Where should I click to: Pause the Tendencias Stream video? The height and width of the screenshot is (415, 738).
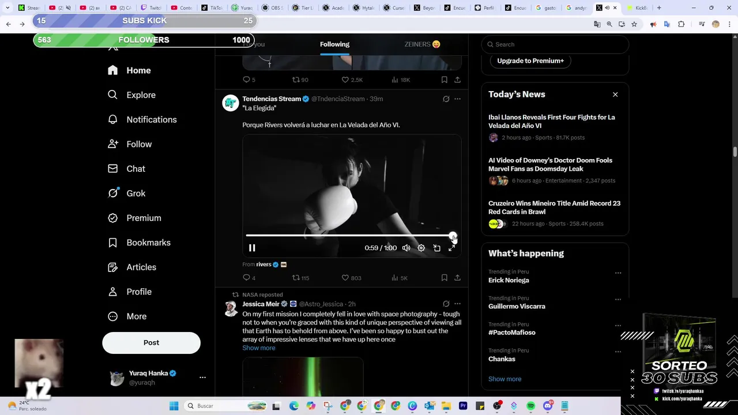pos(252,248)
